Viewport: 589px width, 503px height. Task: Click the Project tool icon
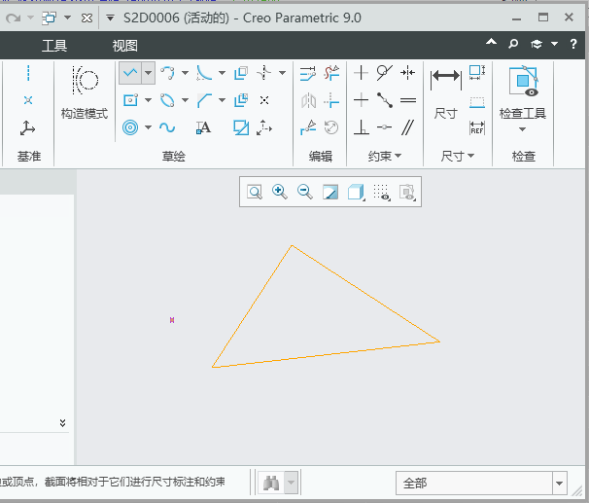pyautogui.click(x=241, y=127)
